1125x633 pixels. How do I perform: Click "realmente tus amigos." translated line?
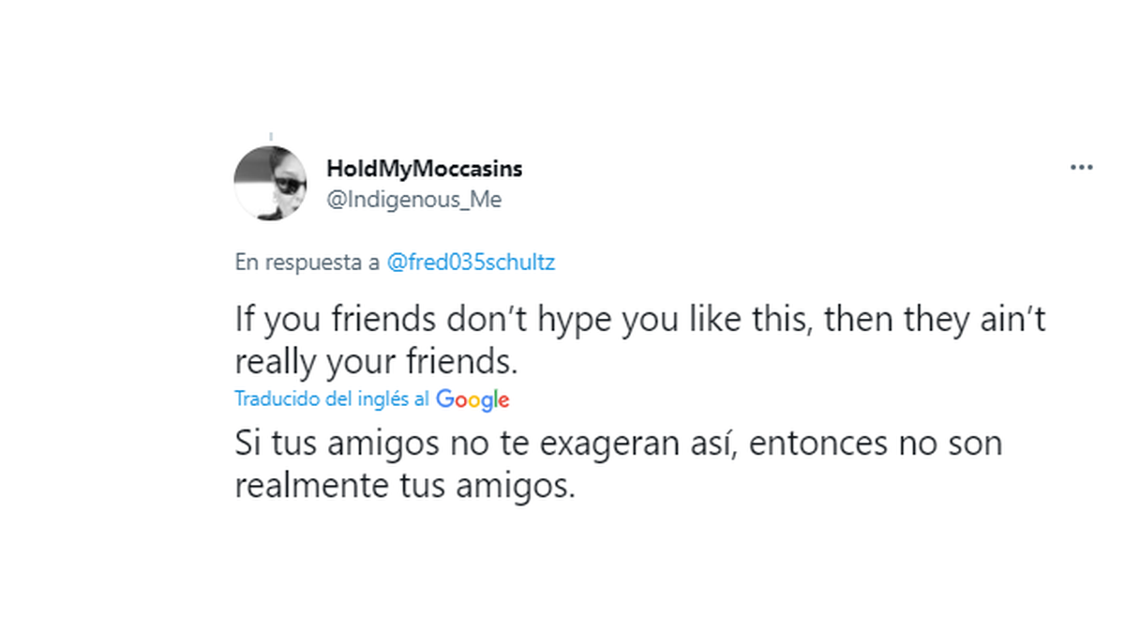point(404,486)
